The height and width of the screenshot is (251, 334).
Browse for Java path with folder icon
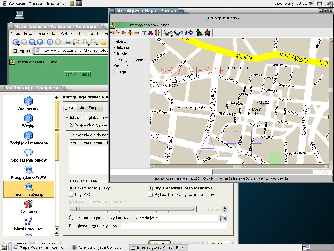tap(224, 218)
